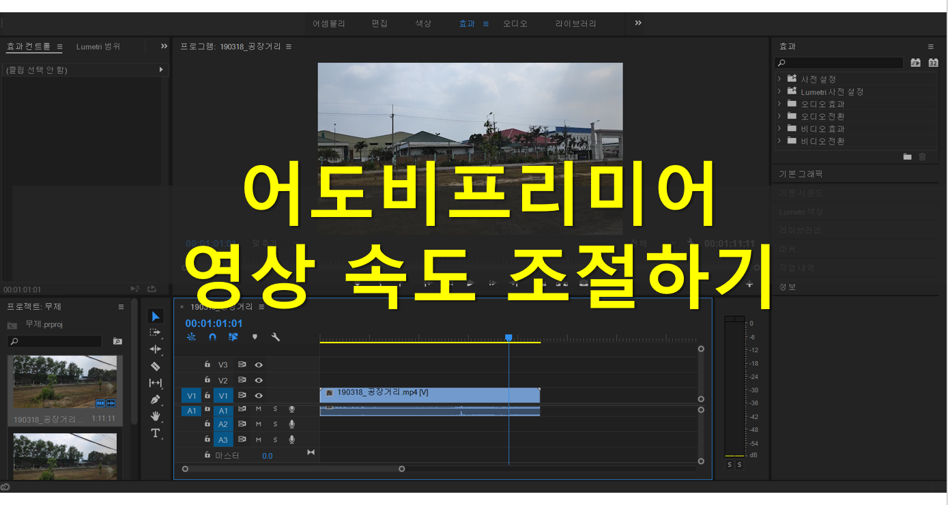Click the accelerated effects filter icon in Effects panel

(916, 63)
